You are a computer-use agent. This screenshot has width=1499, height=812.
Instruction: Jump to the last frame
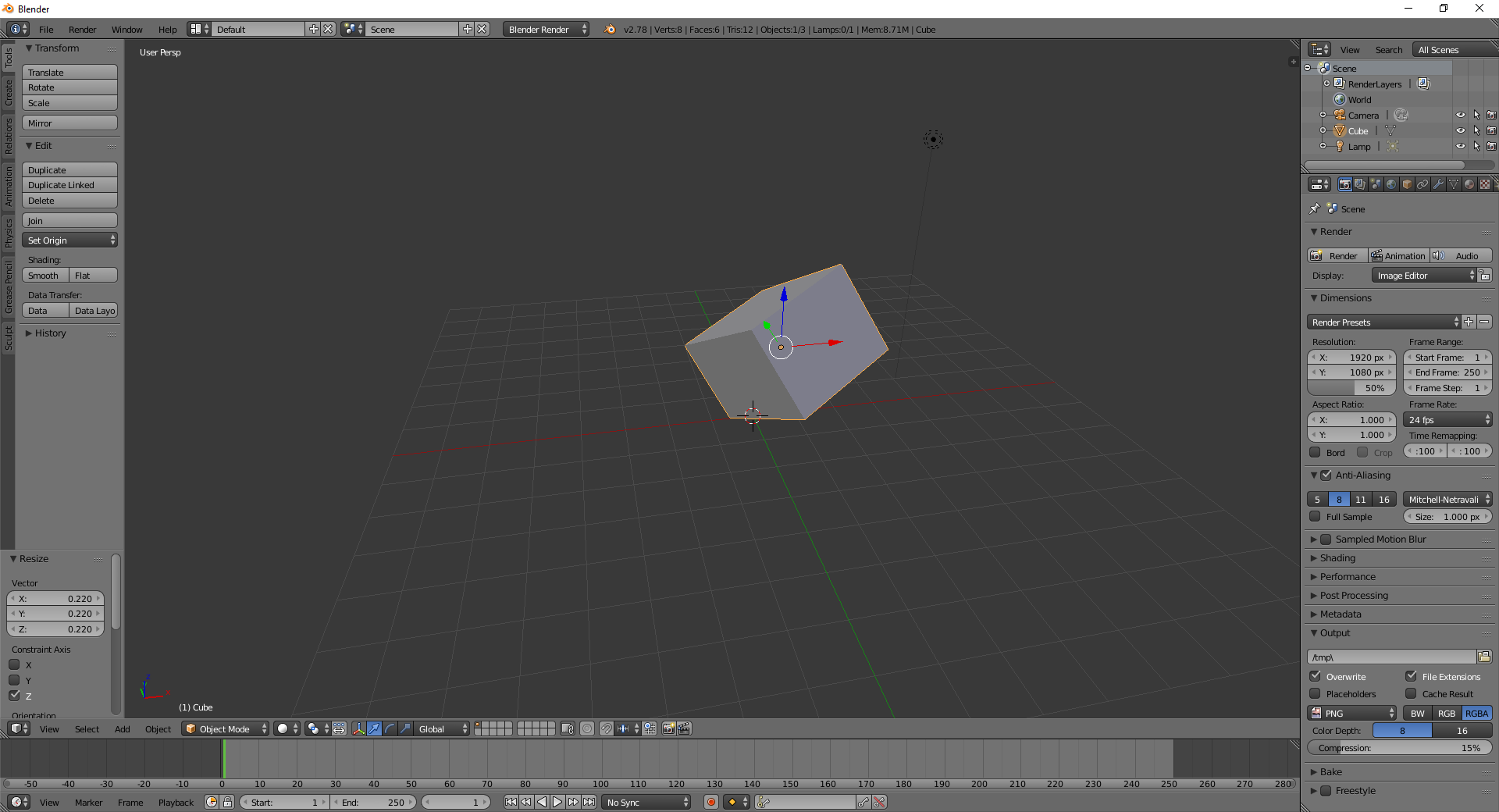(x=589, y=802)
